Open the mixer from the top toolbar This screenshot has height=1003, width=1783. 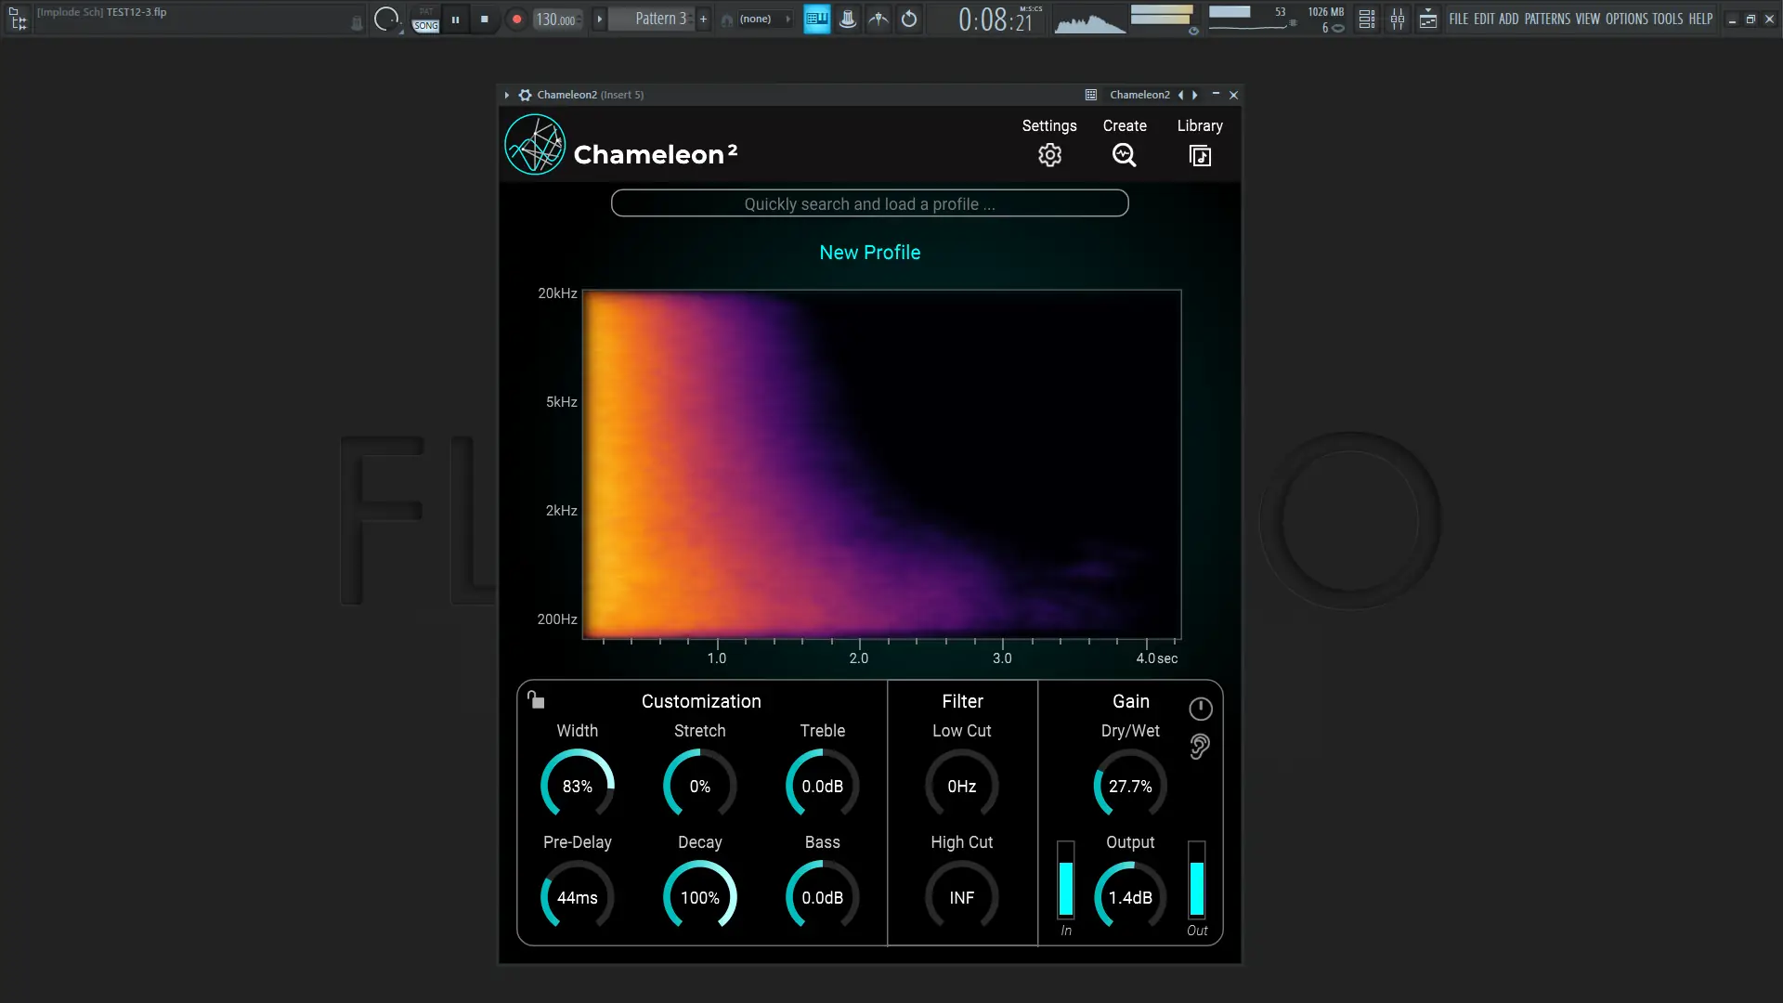pyautogui.click(x=1398, y=19)
